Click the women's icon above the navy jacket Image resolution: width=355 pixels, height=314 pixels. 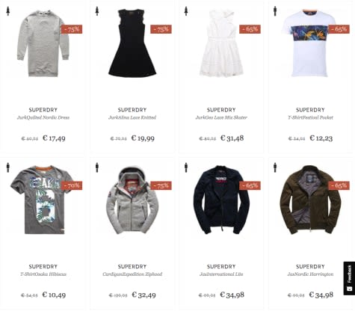click(186, 167)
